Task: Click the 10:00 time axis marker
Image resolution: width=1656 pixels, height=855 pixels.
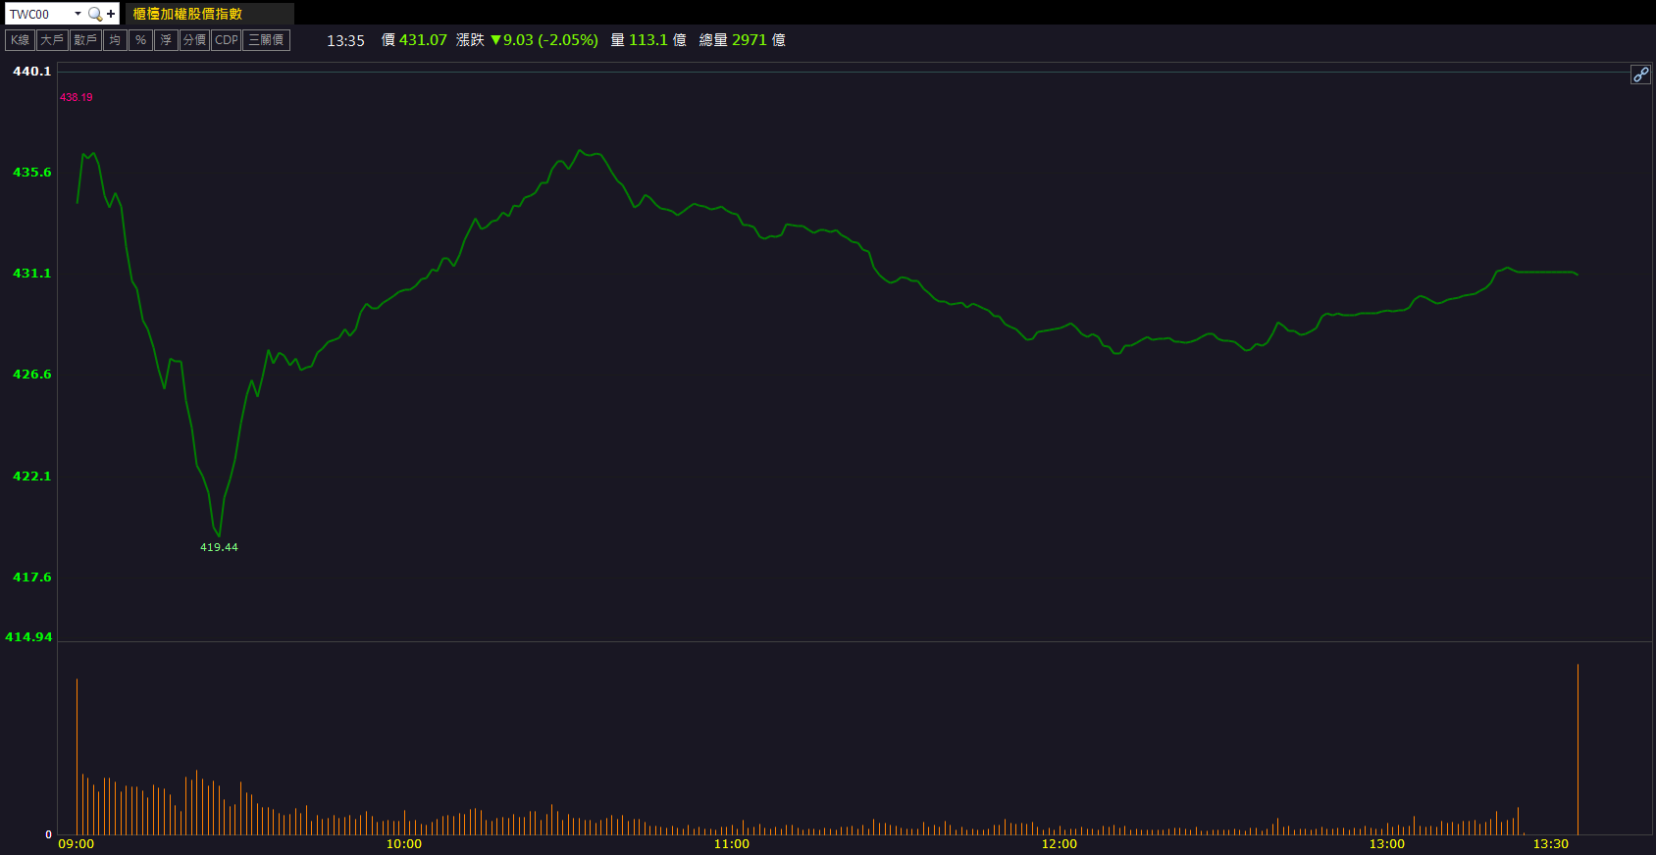Action: click(x=404, y=843)
